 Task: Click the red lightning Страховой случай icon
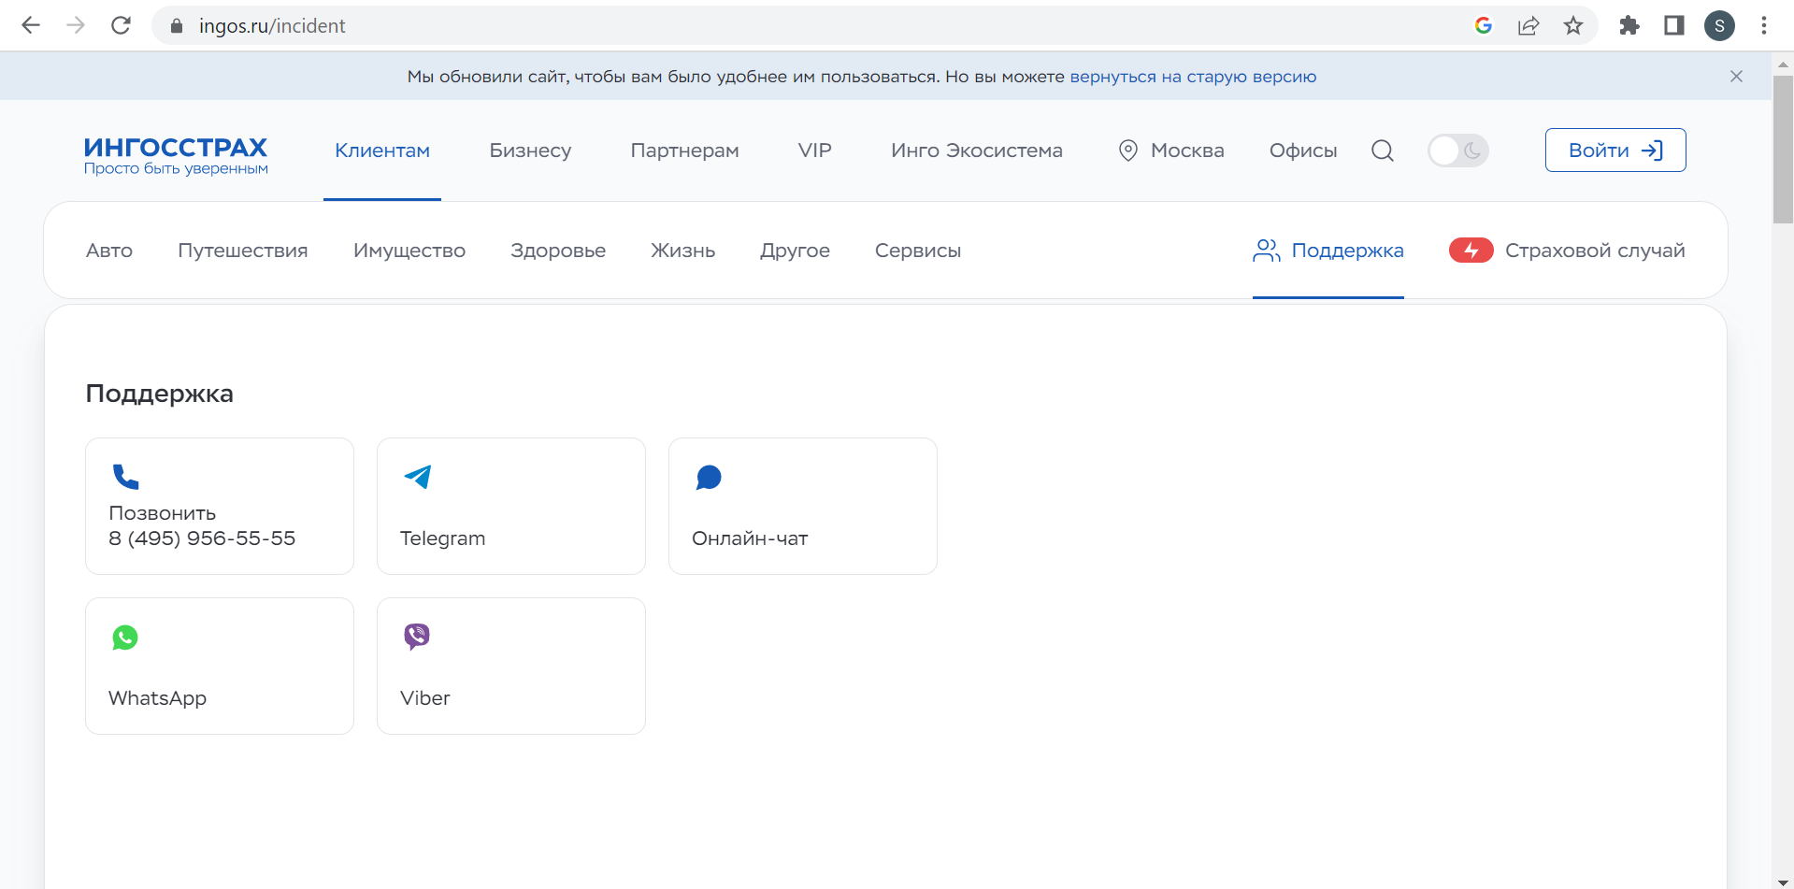coord(1471,251)
